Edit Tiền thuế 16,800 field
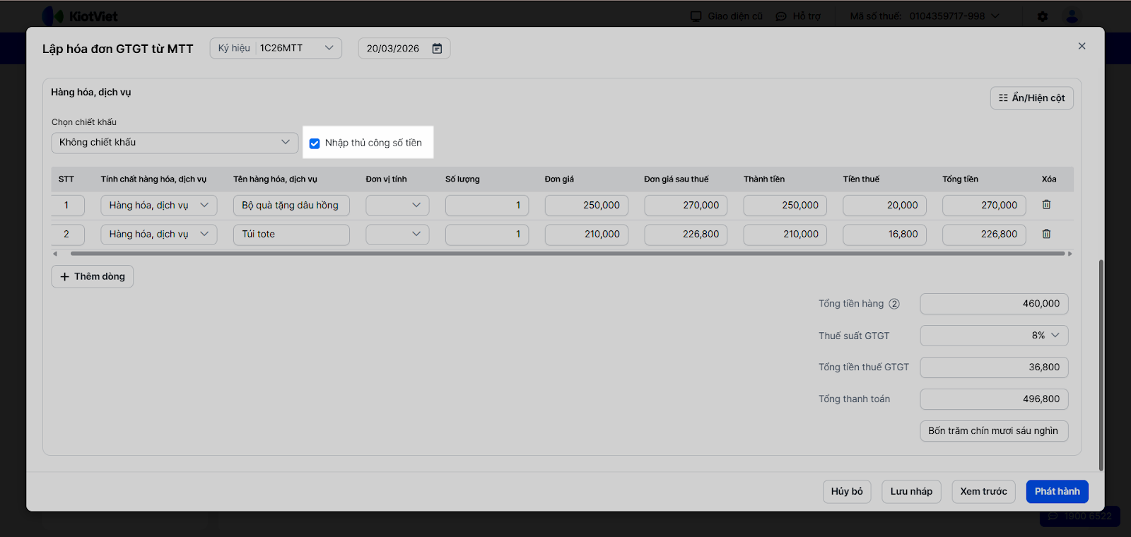The height and width of the screenshot is (537, 1131). (885, 235)
